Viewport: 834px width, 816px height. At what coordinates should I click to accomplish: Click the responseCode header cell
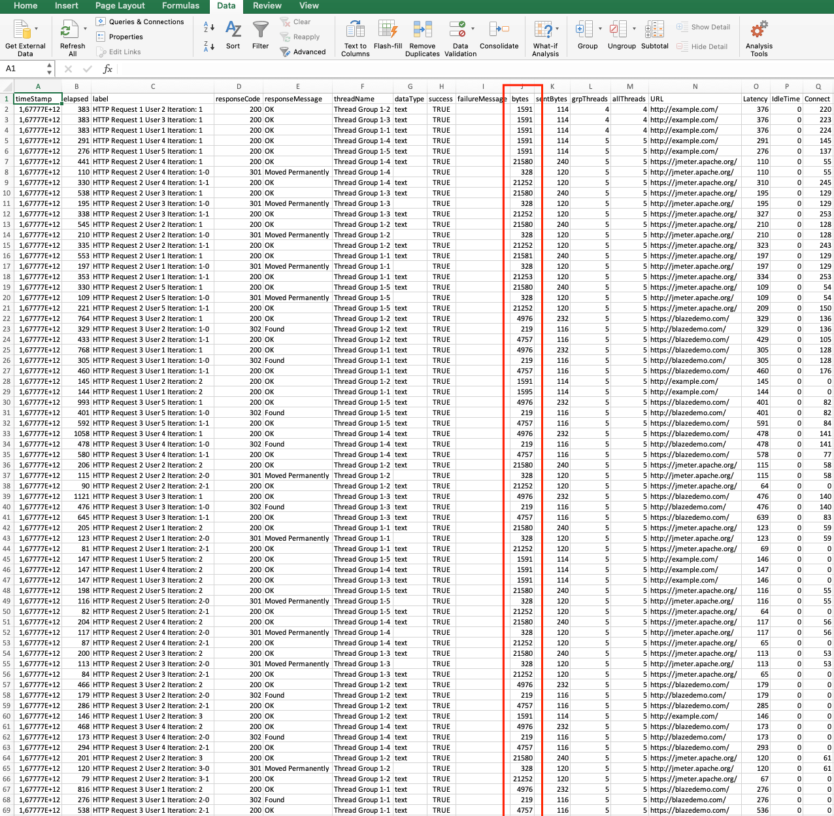[239, 99]
